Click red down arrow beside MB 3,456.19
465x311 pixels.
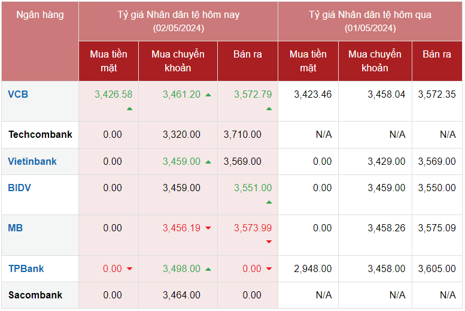(208, 228)
